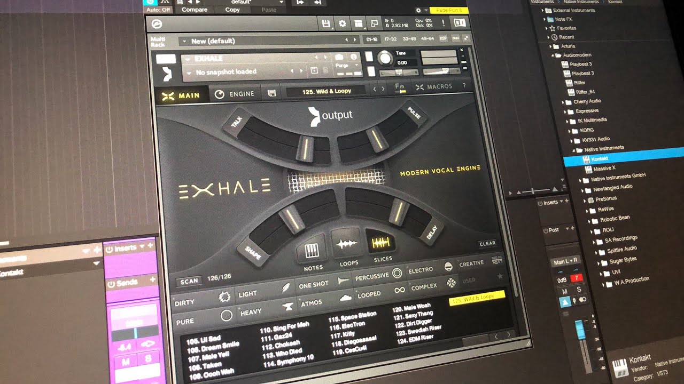Image resolution: width=684 pixels, height=384 pixels.
Task: Toggle the Light tag filter
Action: (263, 291)
